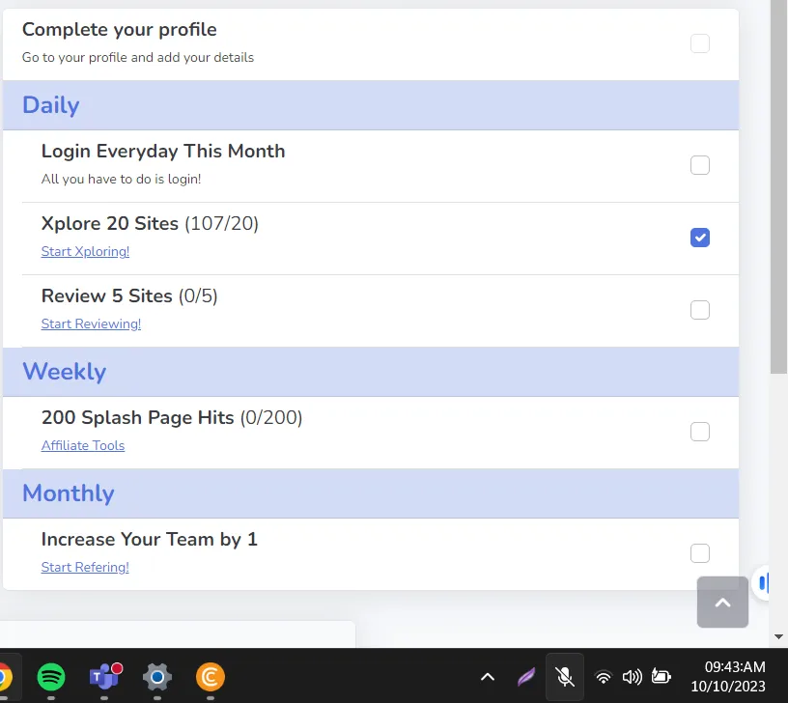
Task: Check the Increase Your Team checkbox
Action: click(699, 552)
